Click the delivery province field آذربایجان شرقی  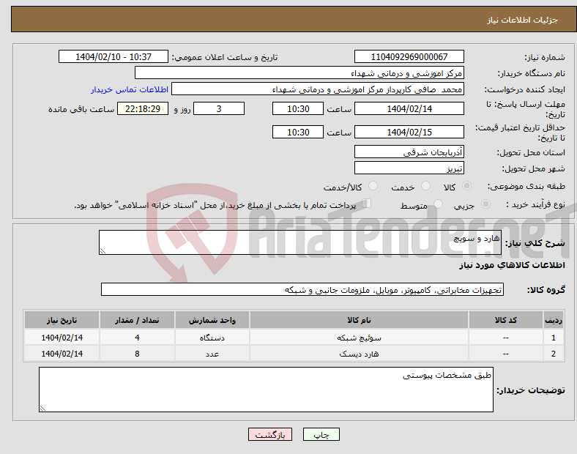click(x=409, y=152)
